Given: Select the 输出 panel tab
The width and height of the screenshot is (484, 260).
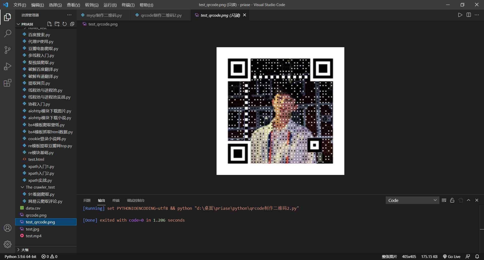Looking at the screenshot, I should coord(101,200).
